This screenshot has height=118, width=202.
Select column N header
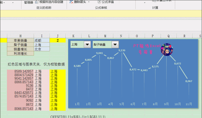121,36
